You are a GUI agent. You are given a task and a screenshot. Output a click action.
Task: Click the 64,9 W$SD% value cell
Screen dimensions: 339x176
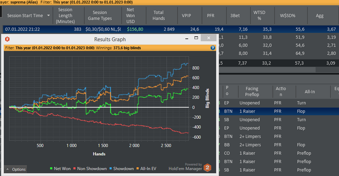[x=300, y=53]
